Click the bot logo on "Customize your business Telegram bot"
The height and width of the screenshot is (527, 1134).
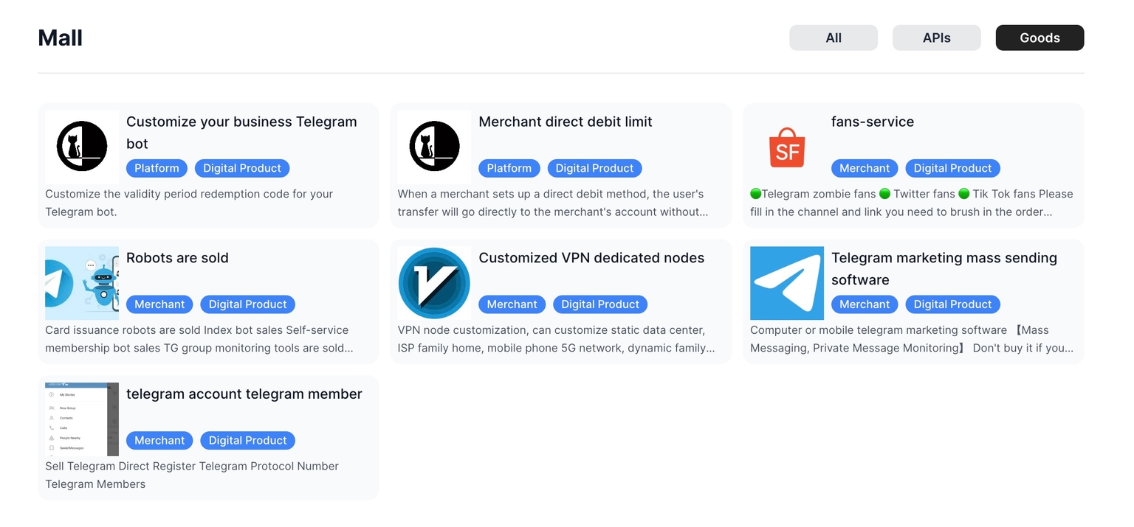(81, 147)
